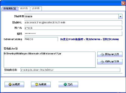Click the green circle icon on 完成 button
Image resolution: width=126 pixels, height=93 pixels.
pos(65,84)
